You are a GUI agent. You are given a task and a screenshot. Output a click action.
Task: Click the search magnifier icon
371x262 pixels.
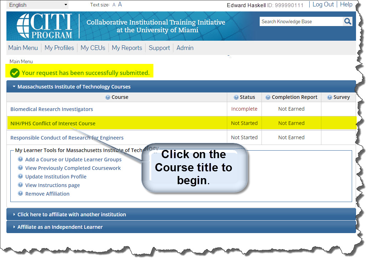coord(347,21)
